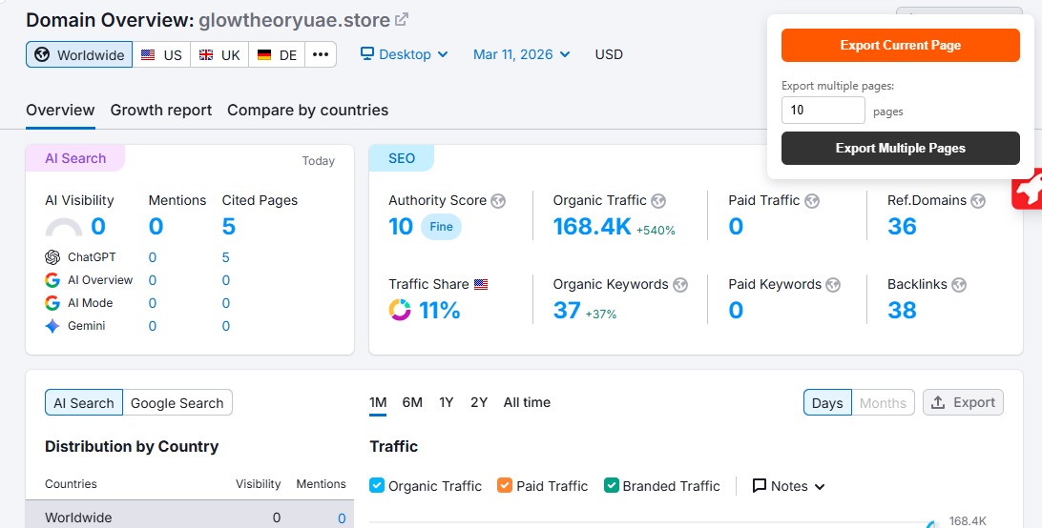
Task: Click the red rocket extension icon
Action: (x=1028, y=192)
